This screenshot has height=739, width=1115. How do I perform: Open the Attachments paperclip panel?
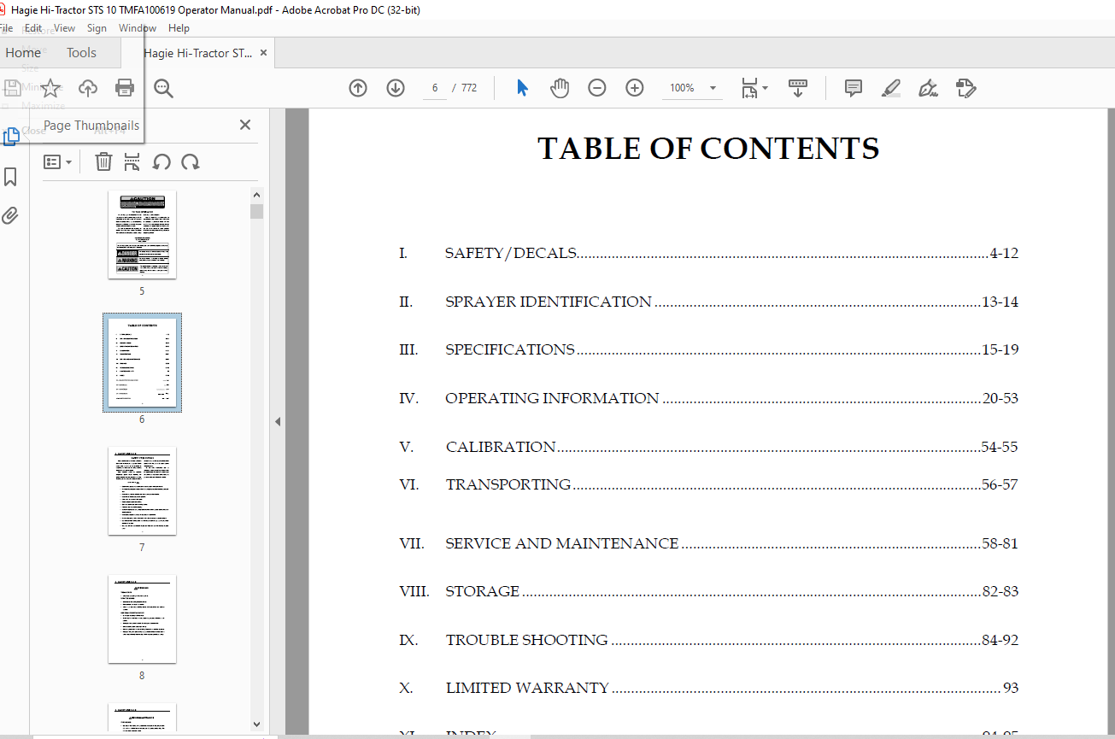[x=10, y=216]
